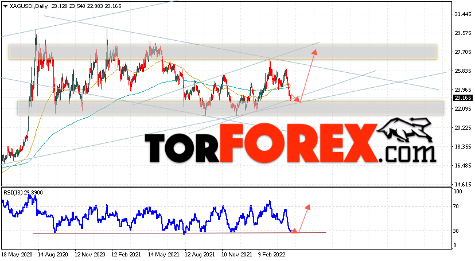The image size is (475, 261).
Task: Select the OHLC values 23.128 23.548 22.983 23.165
Action: [86, 6]
